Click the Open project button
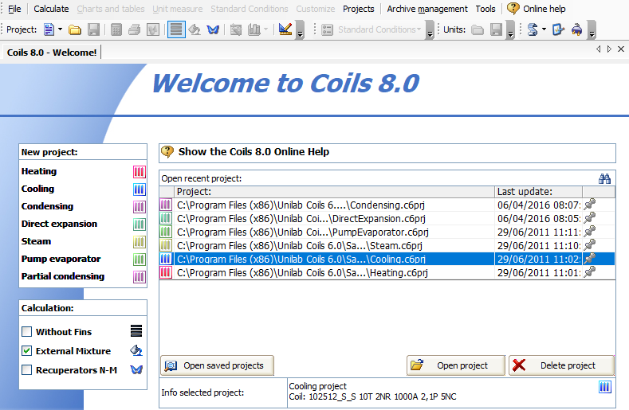629x410 pixels. (x=456, y=365)
